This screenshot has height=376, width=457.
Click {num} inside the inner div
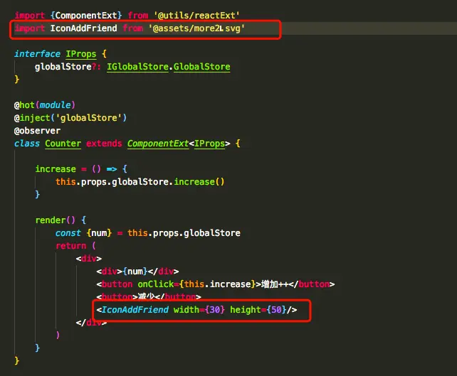pos(135,272)
